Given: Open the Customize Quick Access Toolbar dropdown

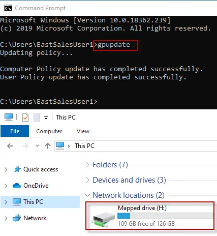Looking at the screenshot, I should (x=46, y=117).
